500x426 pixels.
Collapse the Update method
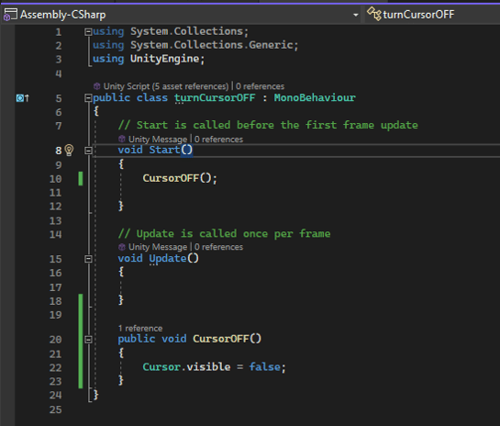[x=88, y=259]
